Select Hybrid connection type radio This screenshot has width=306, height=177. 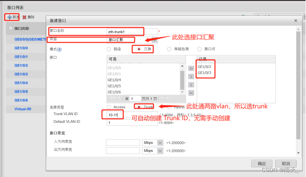coord(169,107)
